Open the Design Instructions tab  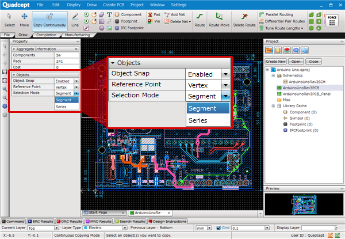point(167,221)
